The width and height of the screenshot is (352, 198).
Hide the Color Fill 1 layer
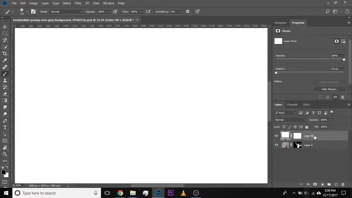tap(276, 136)
